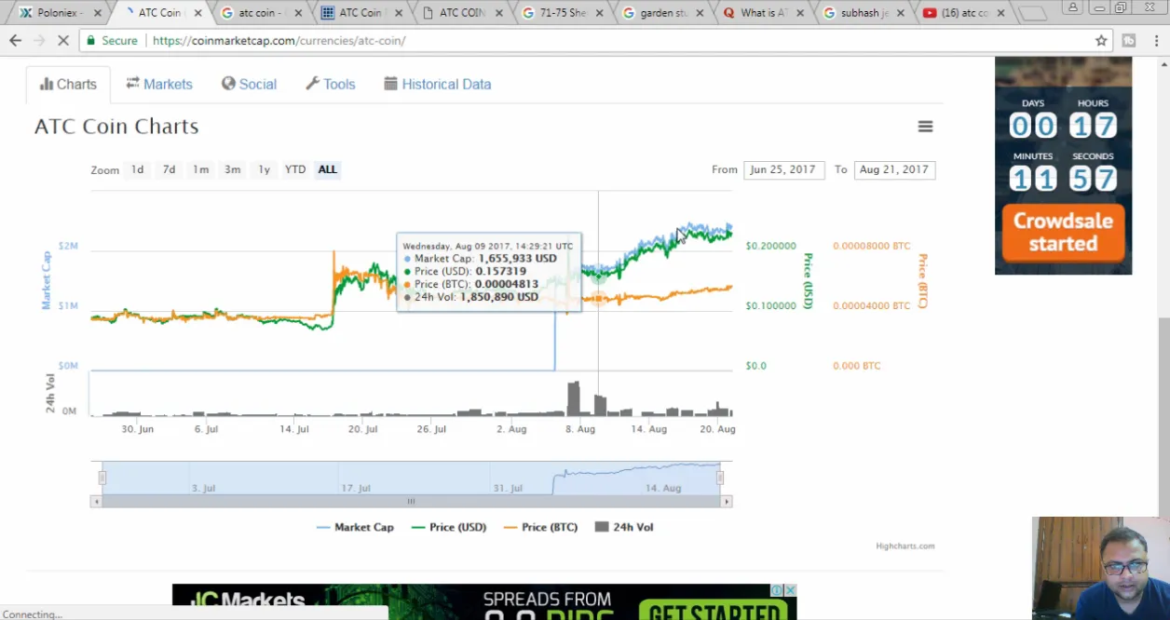Screen dimensions: 1170x620
Task: Open the Charts section tab
Action: 68,85
